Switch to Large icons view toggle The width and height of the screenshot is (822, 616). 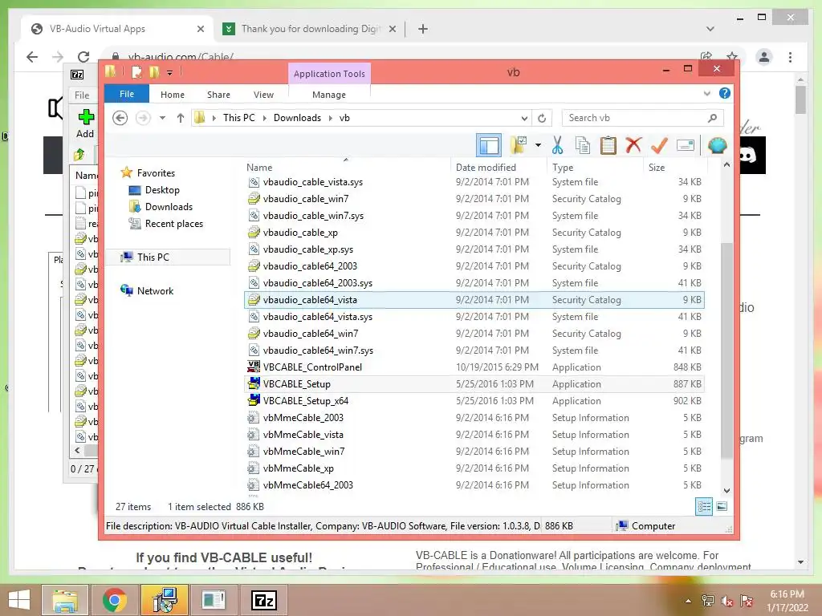click(x=722, y=506)
